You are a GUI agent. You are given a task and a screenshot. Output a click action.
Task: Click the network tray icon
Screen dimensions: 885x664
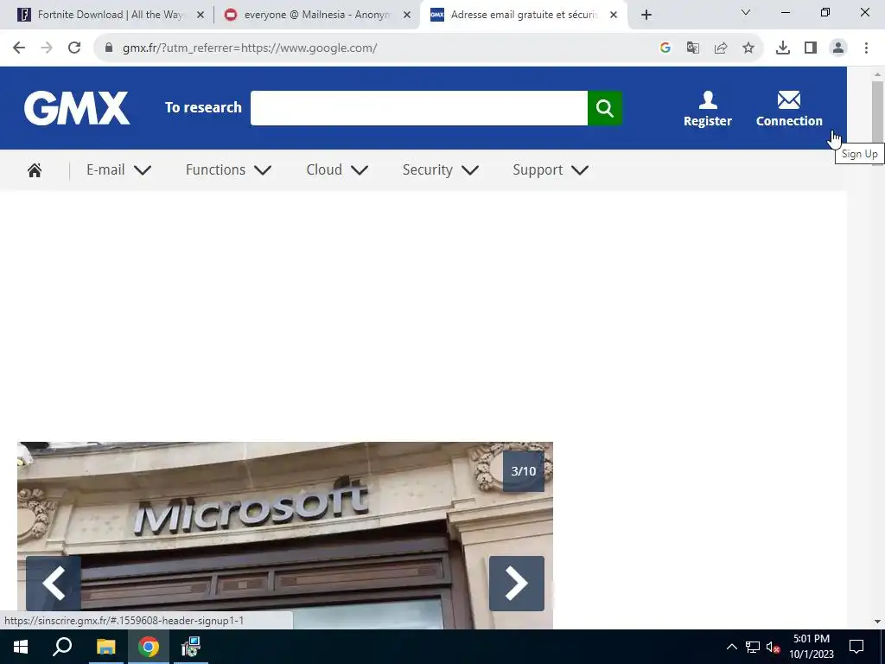[753, 647]
